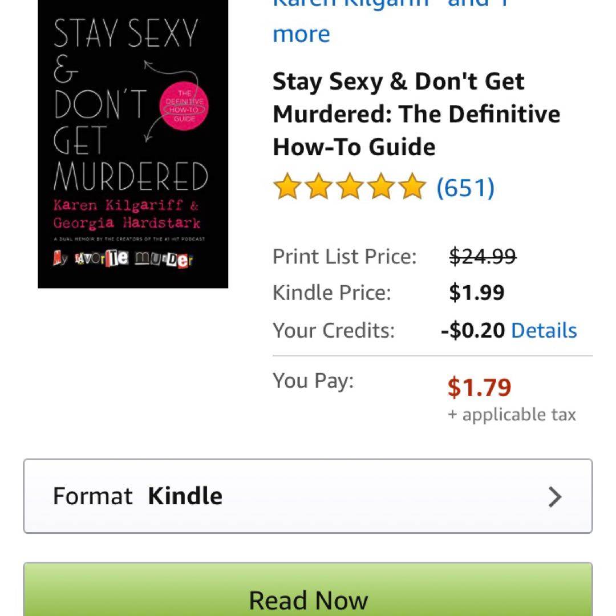Screen dimensions: 616x616
Task: Click the fifth gold rating star
Action: coord(412,186)
